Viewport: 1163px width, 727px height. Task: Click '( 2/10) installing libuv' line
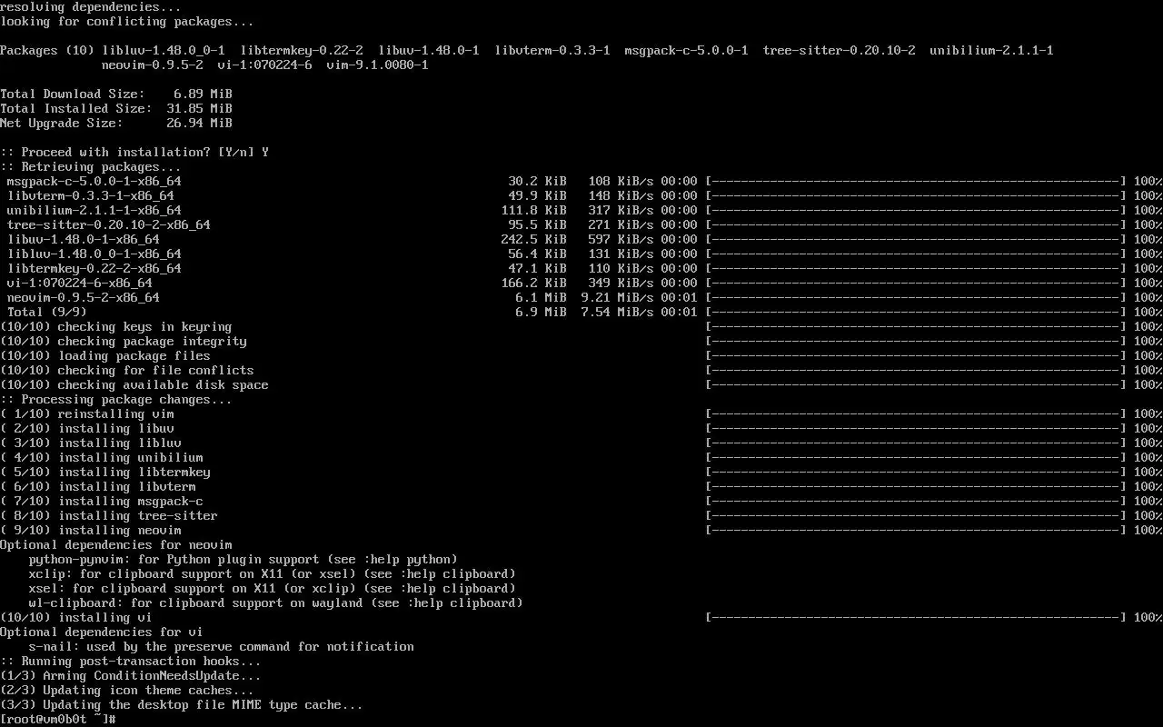[87, 428]
